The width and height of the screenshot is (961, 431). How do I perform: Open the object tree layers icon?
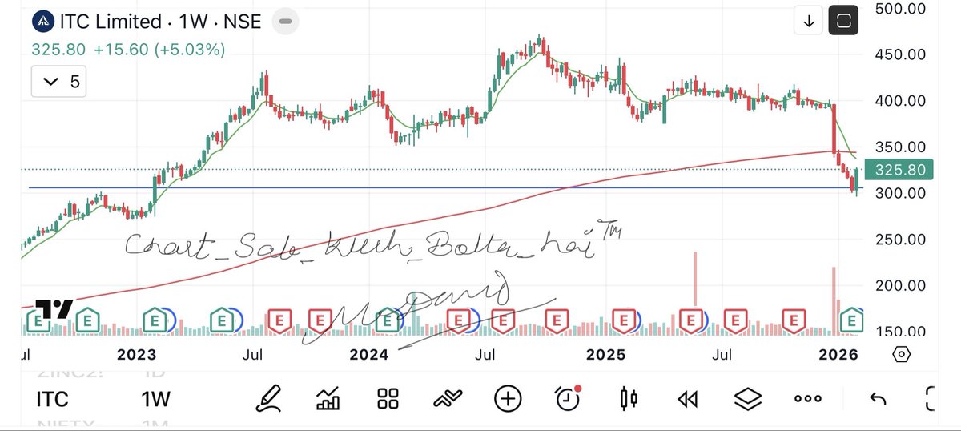[748, 397]
